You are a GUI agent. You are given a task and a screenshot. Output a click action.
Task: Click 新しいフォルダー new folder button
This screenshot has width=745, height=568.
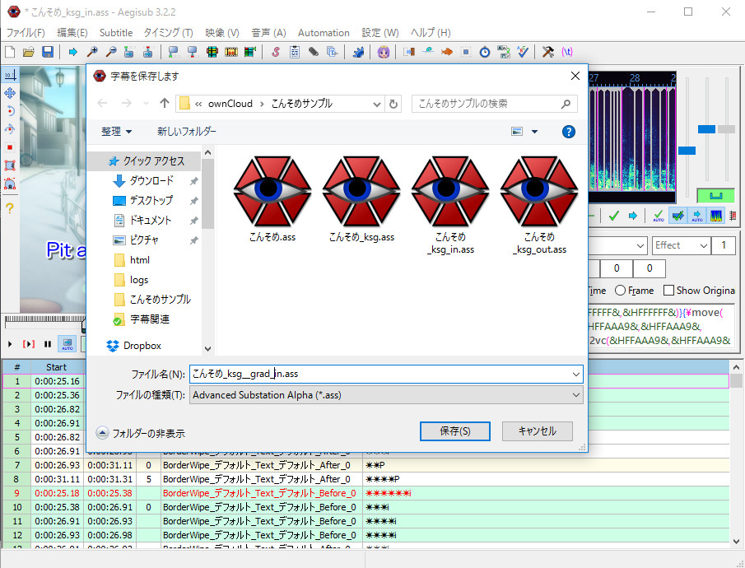click(x=187, y=132)
